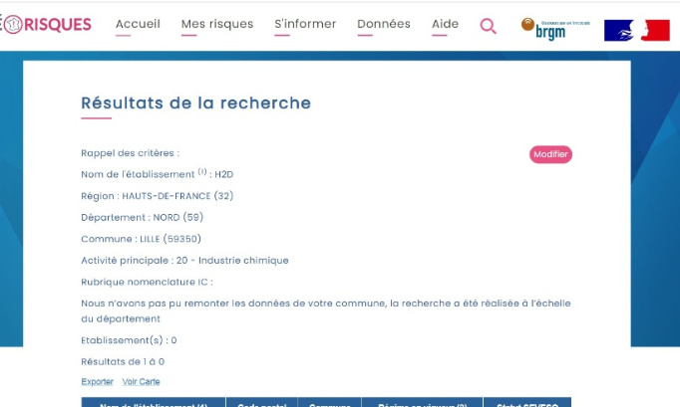Click Résultats de 1 à 0 text
Screen dimensions: 680x407
click(x=123, y=362)
